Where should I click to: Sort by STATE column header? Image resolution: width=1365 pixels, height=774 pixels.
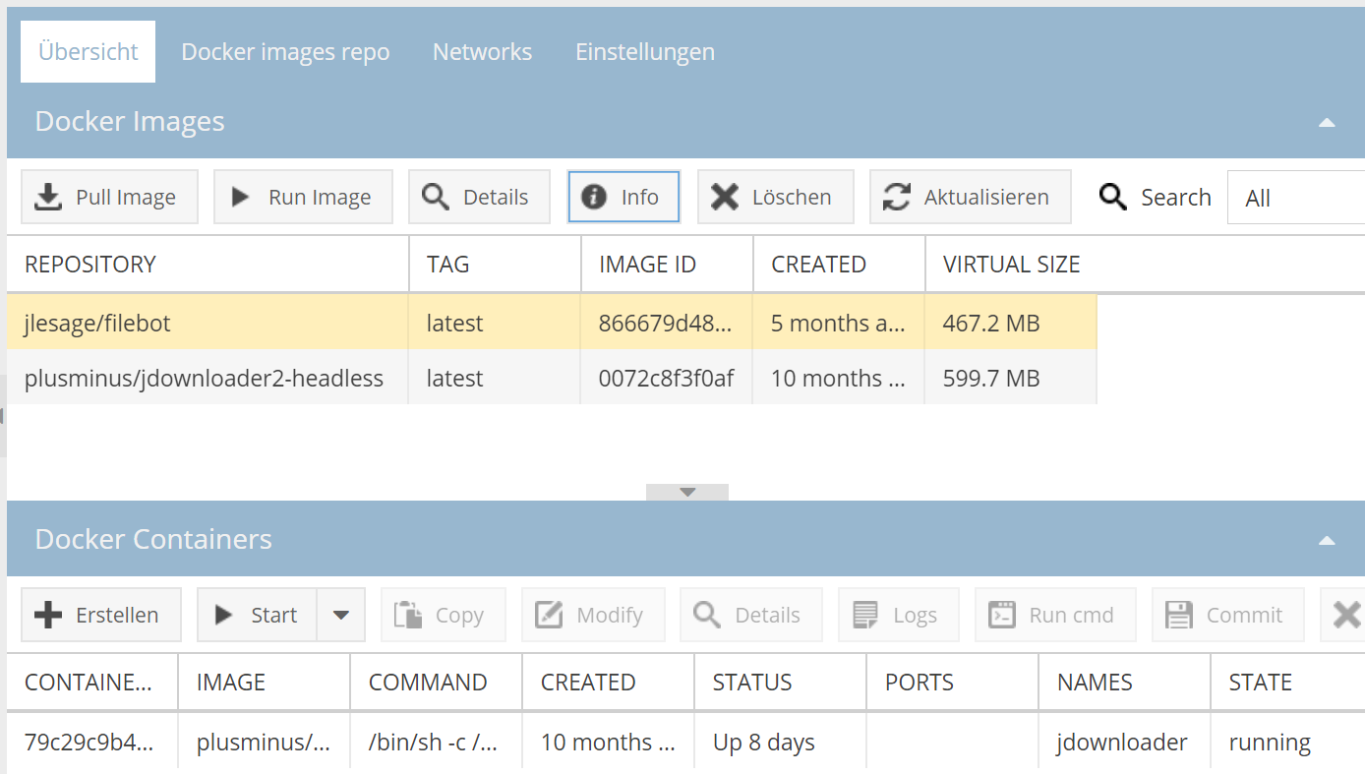coord(1288,682)
